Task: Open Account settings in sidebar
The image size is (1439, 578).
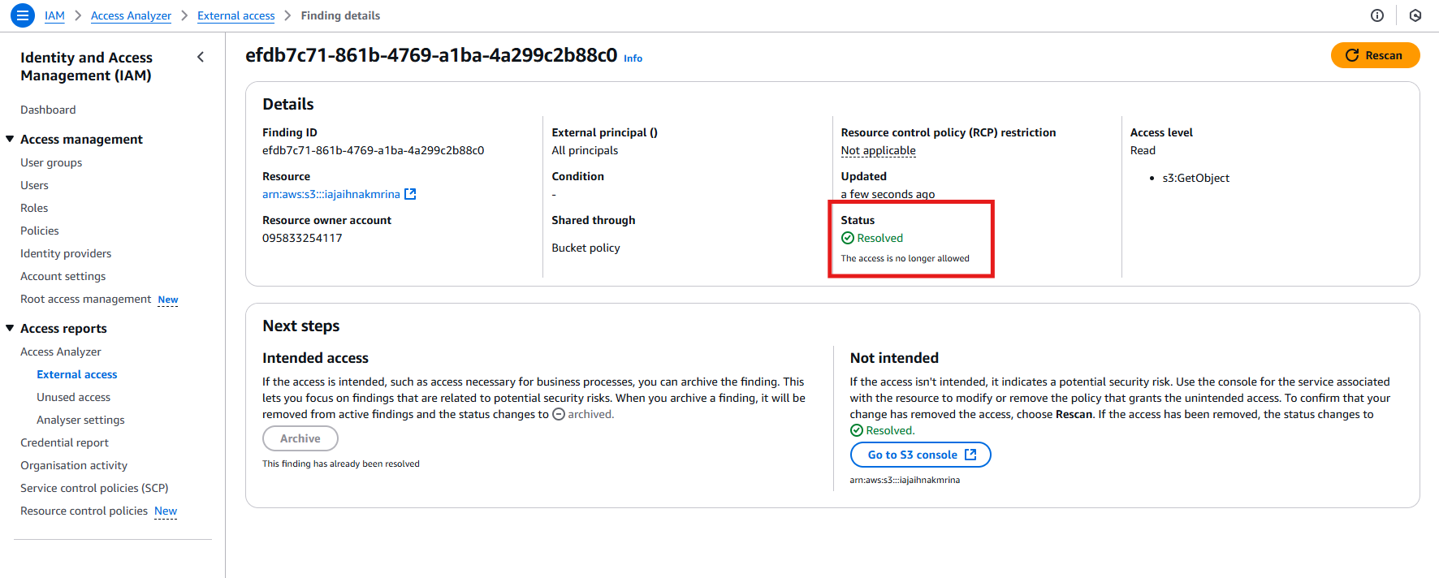Action: tap(63, 276)
